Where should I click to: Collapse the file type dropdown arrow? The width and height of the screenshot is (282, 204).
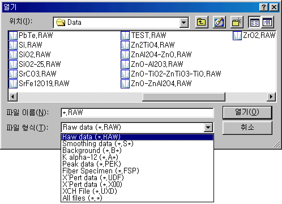tap(208, 127)
